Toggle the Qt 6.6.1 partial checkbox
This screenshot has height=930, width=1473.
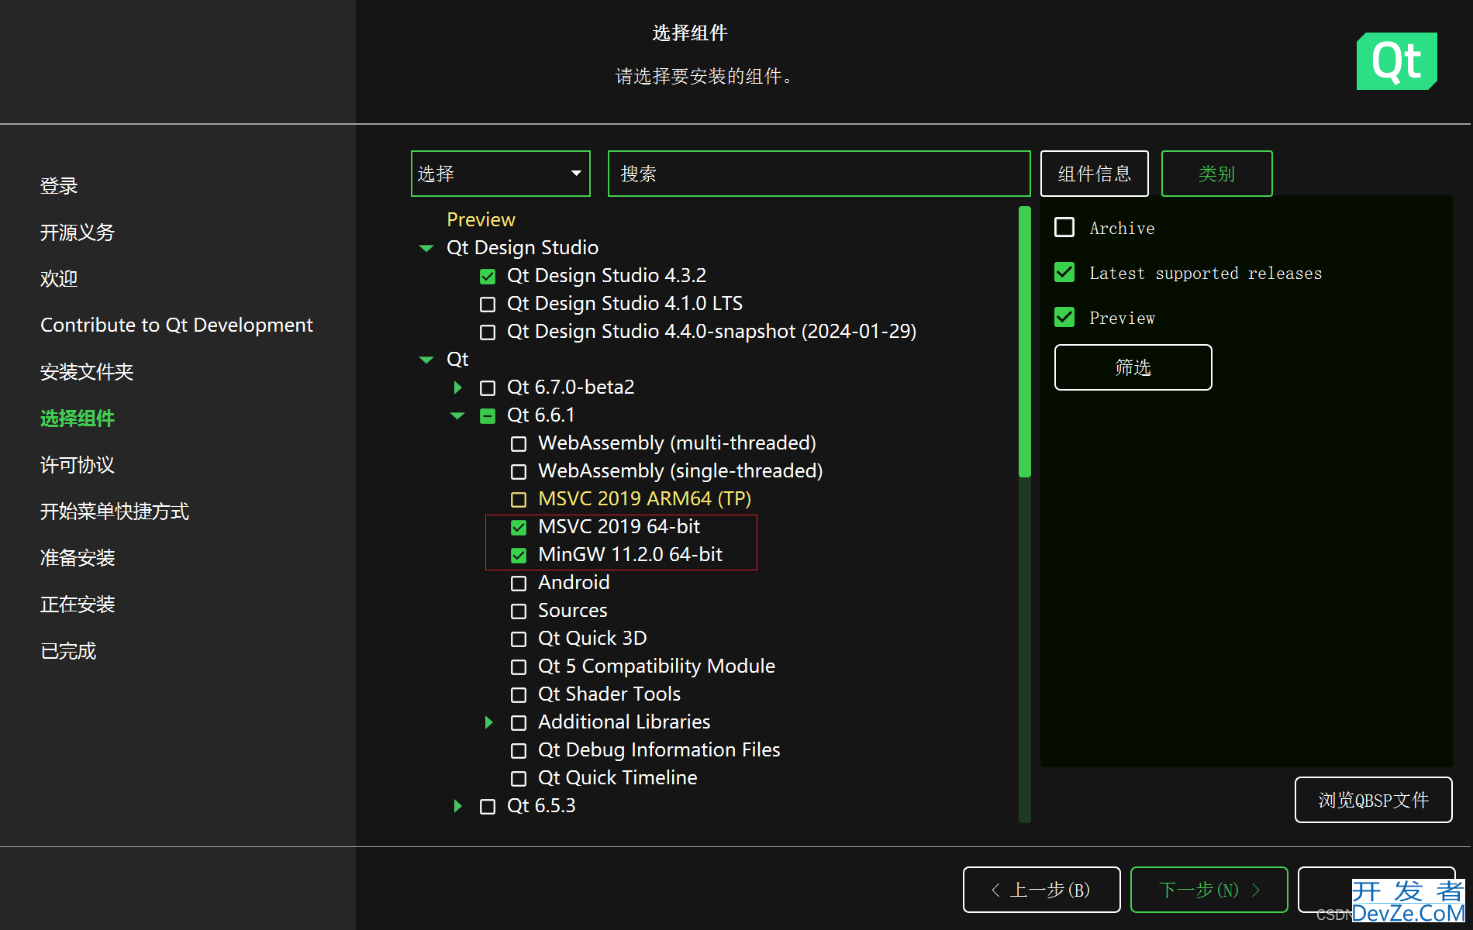coord(488,415)
